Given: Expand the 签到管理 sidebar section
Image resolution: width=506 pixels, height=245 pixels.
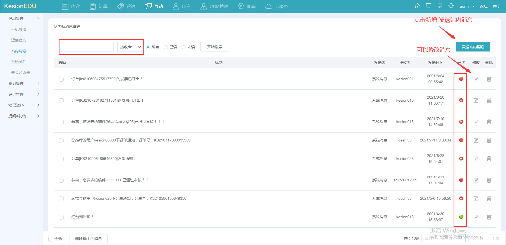Looking at the screenshot, I should 24,83.
